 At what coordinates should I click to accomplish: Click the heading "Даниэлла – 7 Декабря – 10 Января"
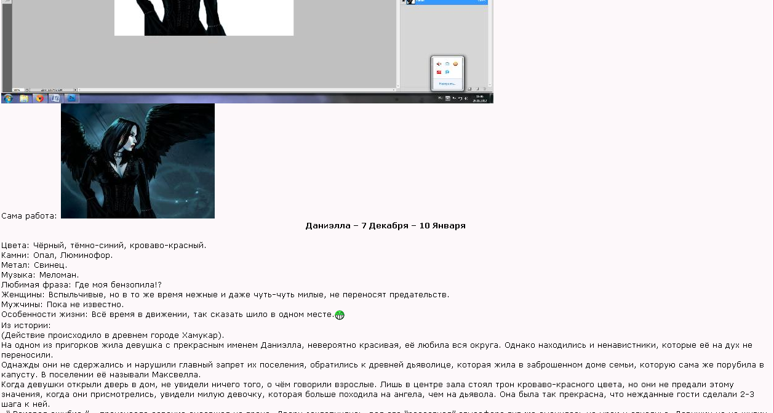[x=385, y=226]
